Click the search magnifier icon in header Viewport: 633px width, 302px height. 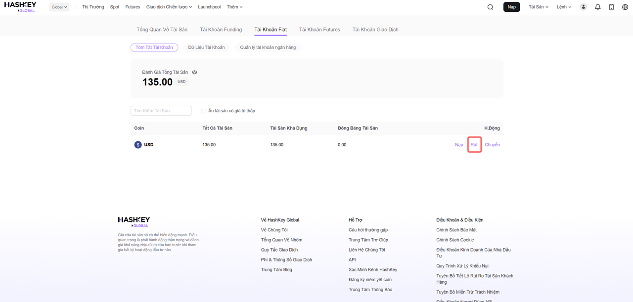[x=490, y=7]
